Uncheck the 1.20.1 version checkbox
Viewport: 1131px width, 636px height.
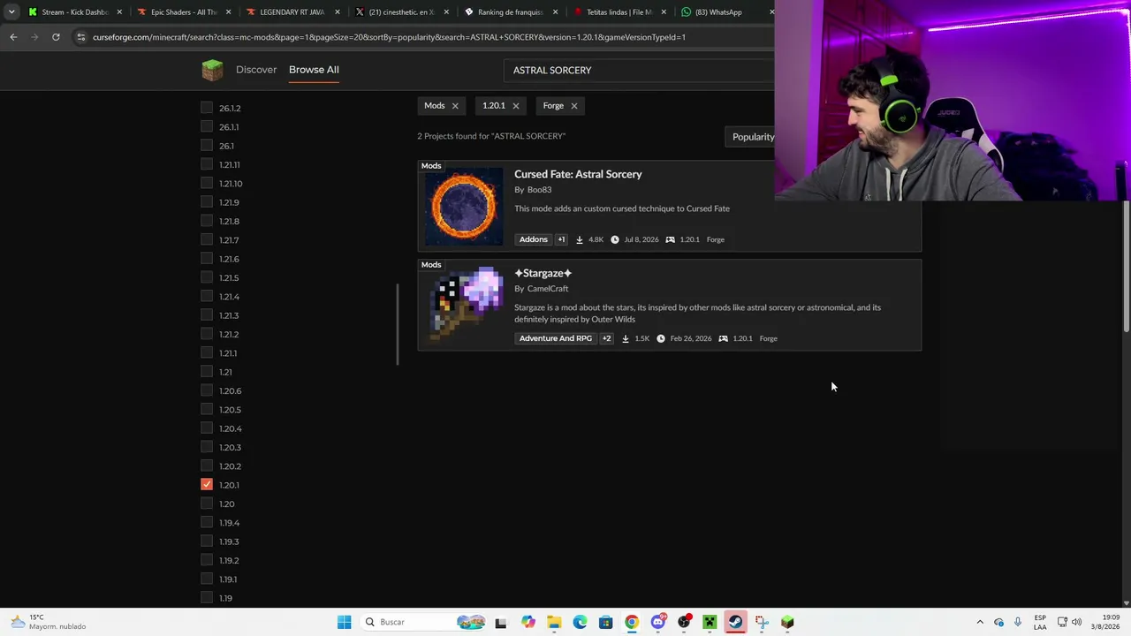tap(207, 485)
